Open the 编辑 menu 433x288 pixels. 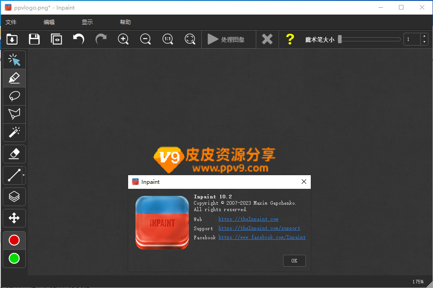[49, 22]
